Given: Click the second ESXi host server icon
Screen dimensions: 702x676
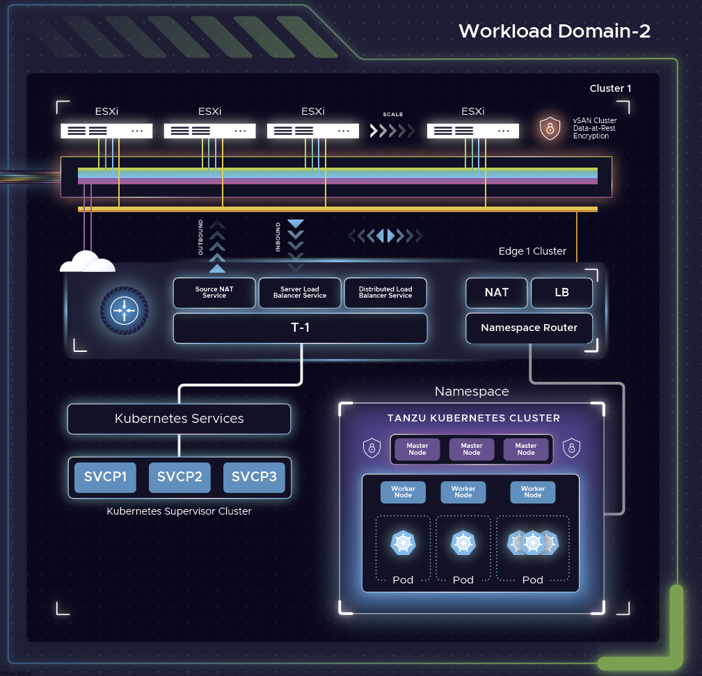Looking at the screenshot, I should coord(209,131).
